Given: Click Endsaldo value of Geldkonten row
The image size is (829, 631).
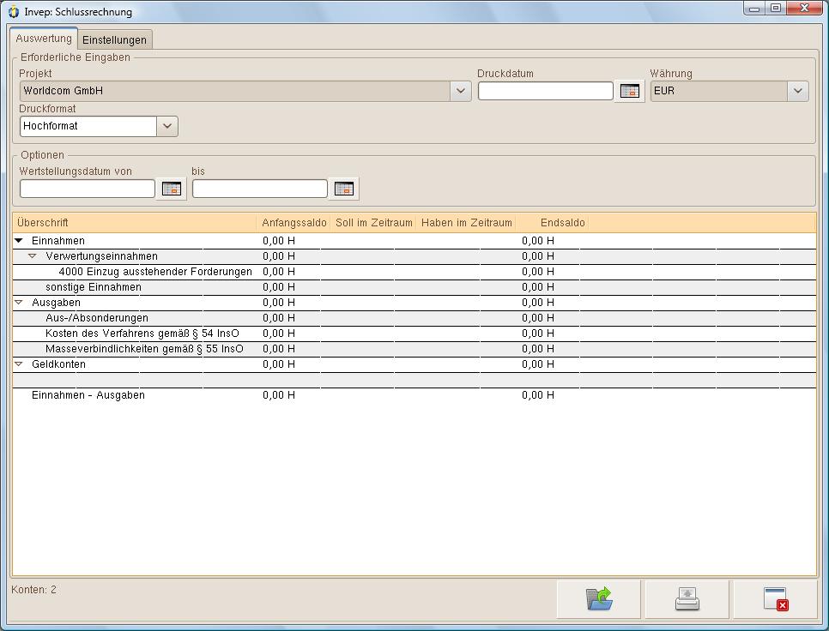Looking at the screenshot, I should [x=538, y=364].
